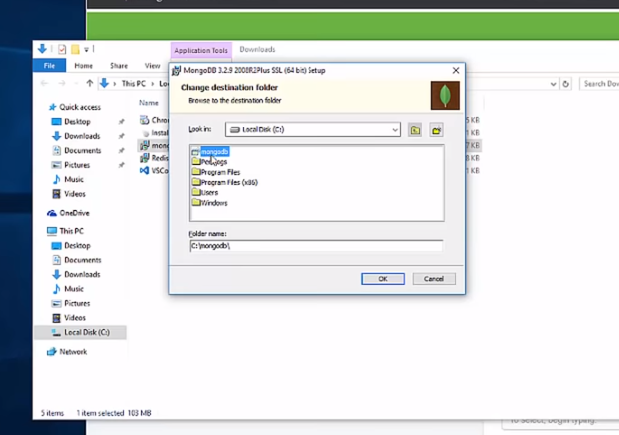
Task: Click the Forward arrow in Explorer
Action: click(x=62, y=83)
